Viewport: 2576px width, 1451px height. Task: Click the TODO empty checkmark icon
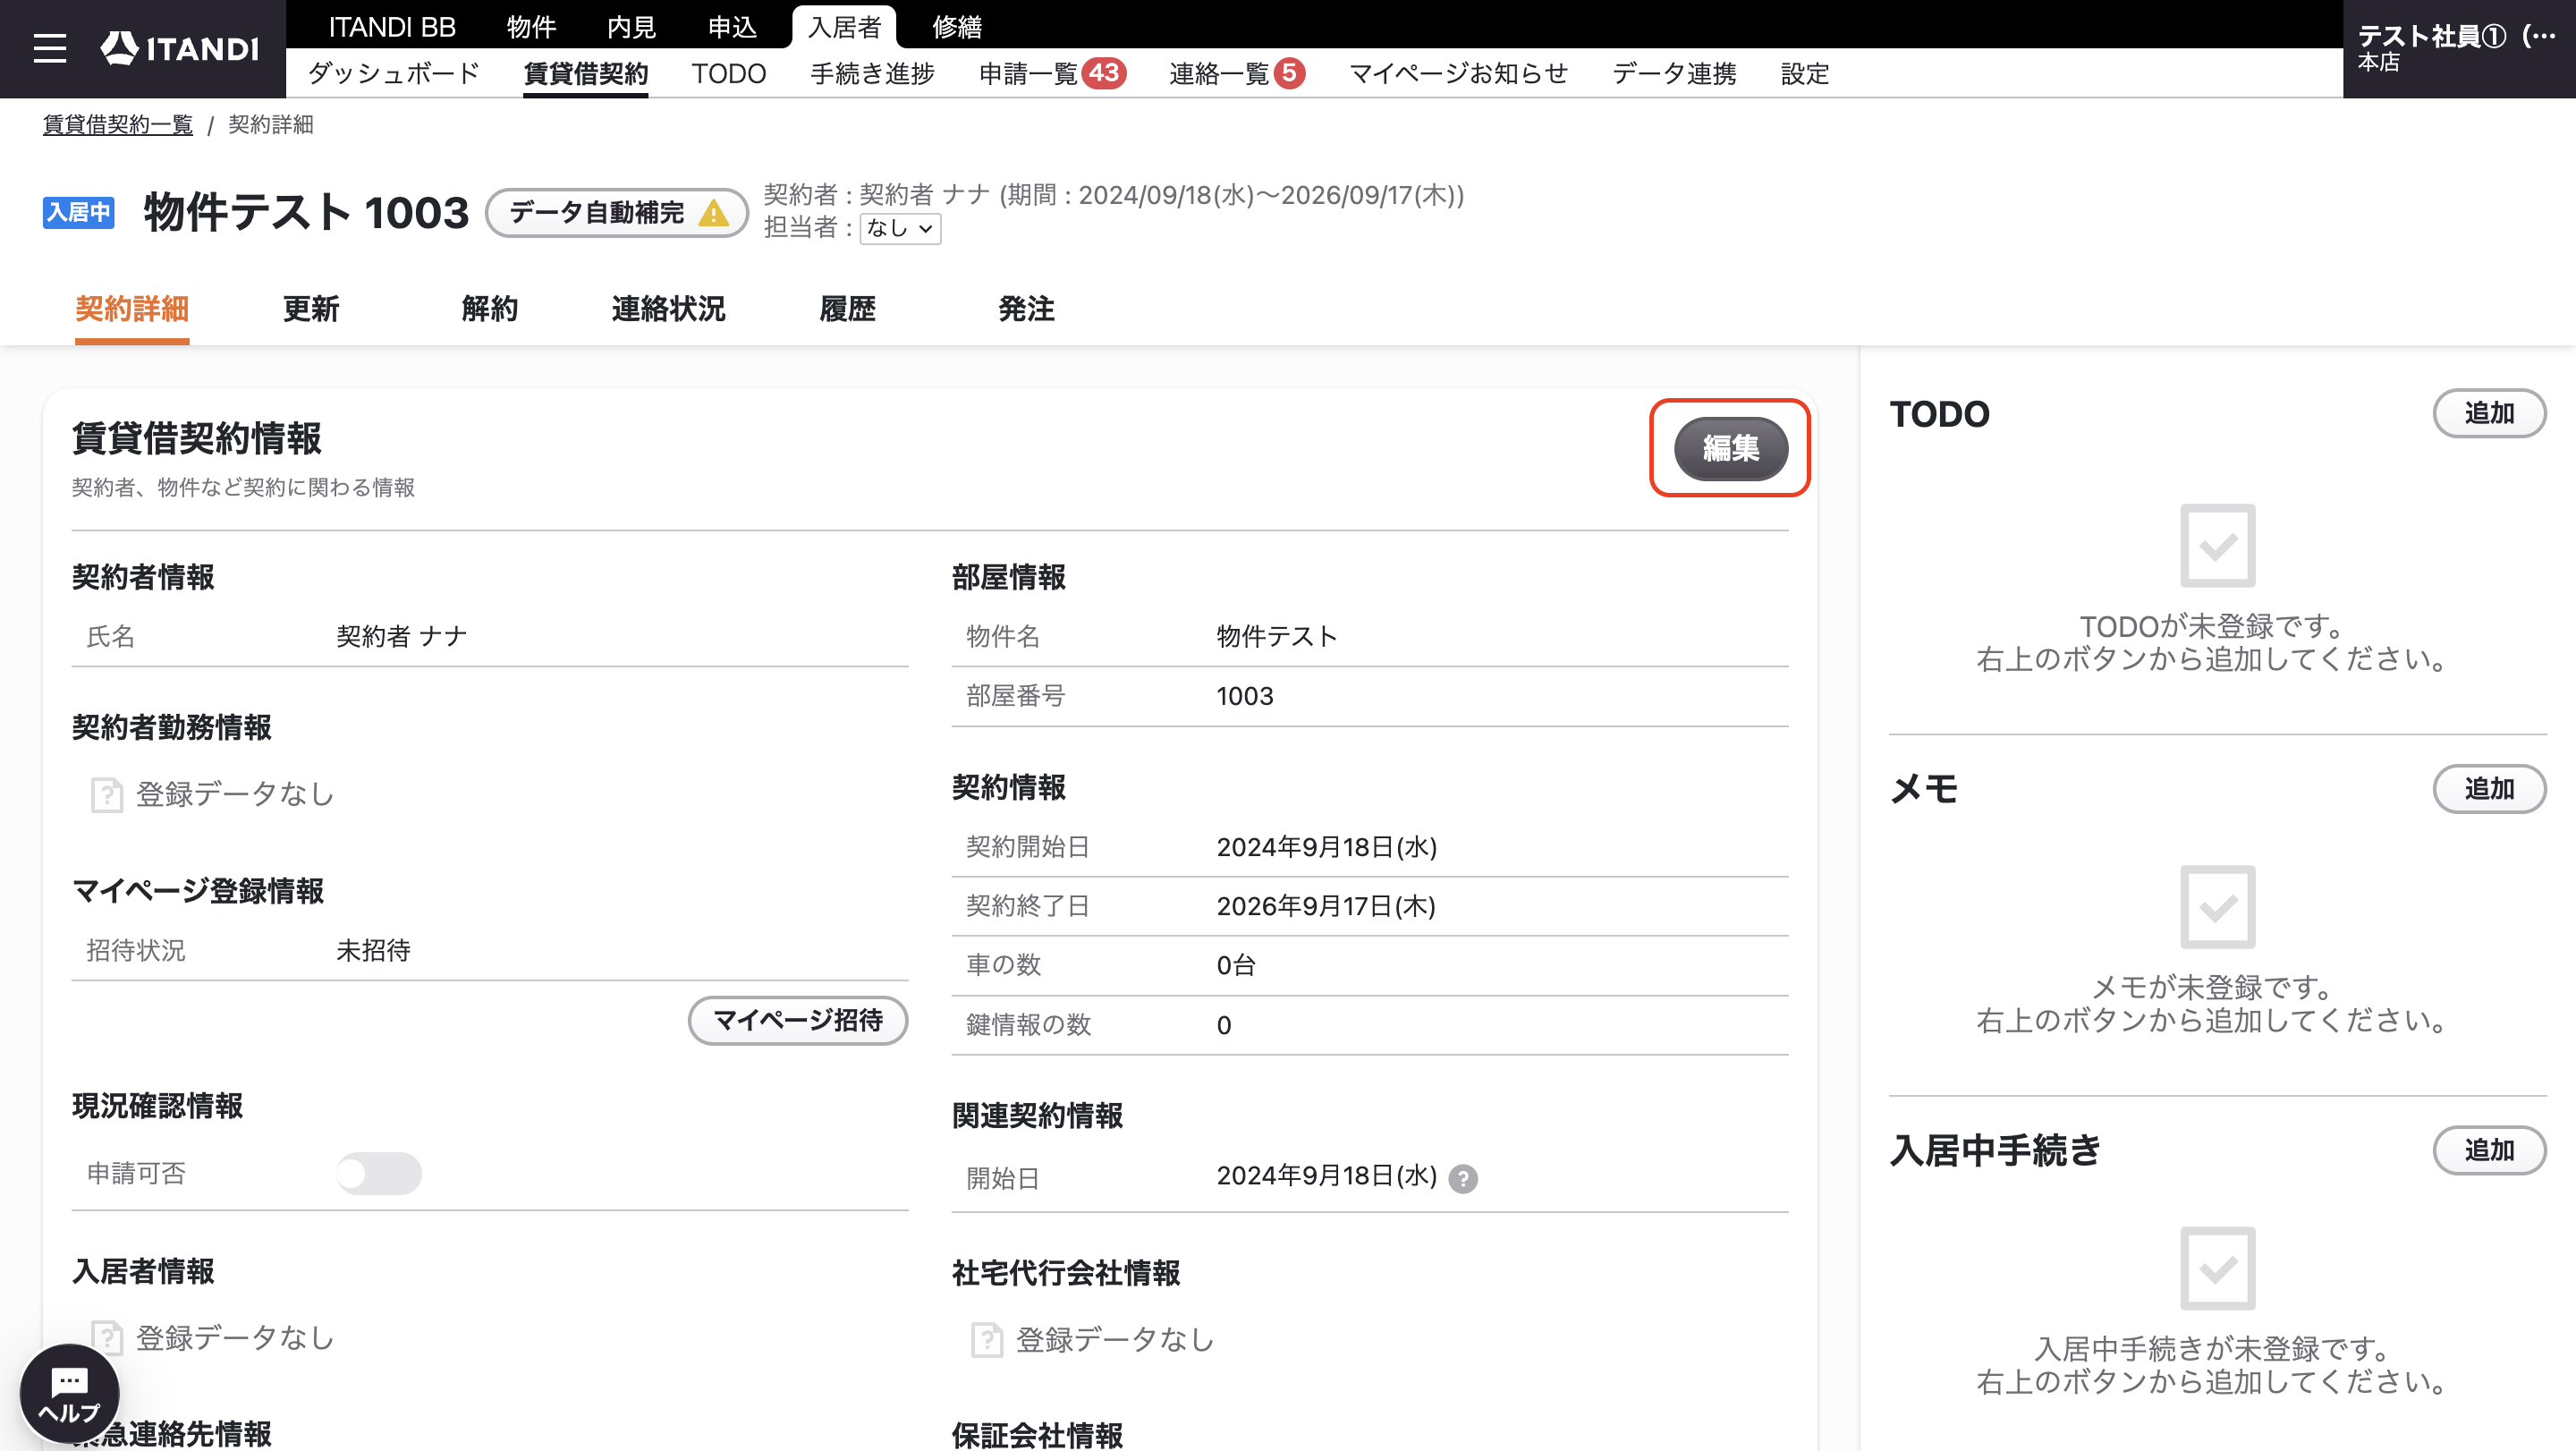pos(2217,545)
